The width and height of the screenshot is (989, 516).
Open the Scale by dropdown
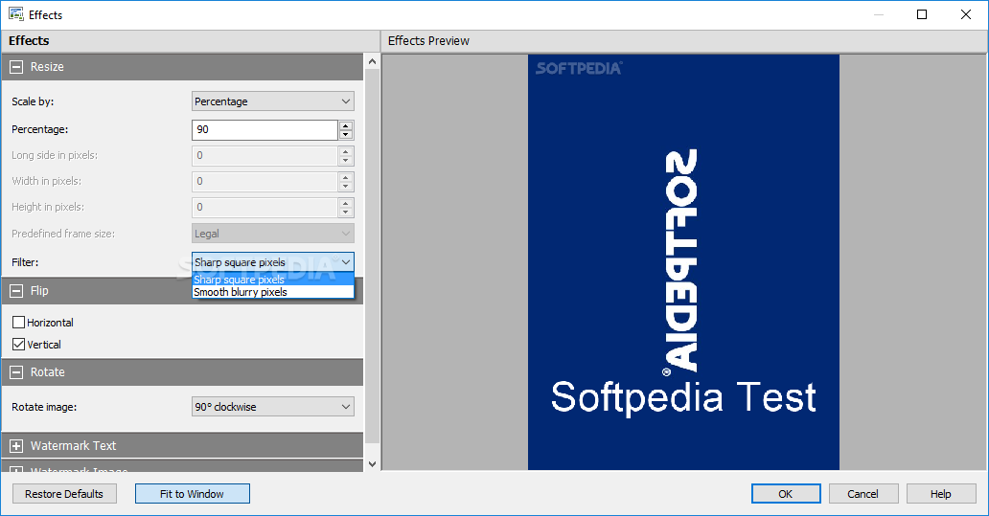(273, 101)
